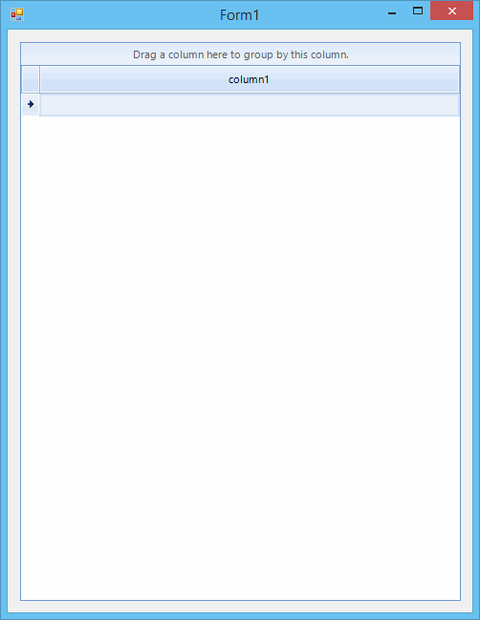
Task: Close the Form1 window with red X
Action: (x=451, y=11)
